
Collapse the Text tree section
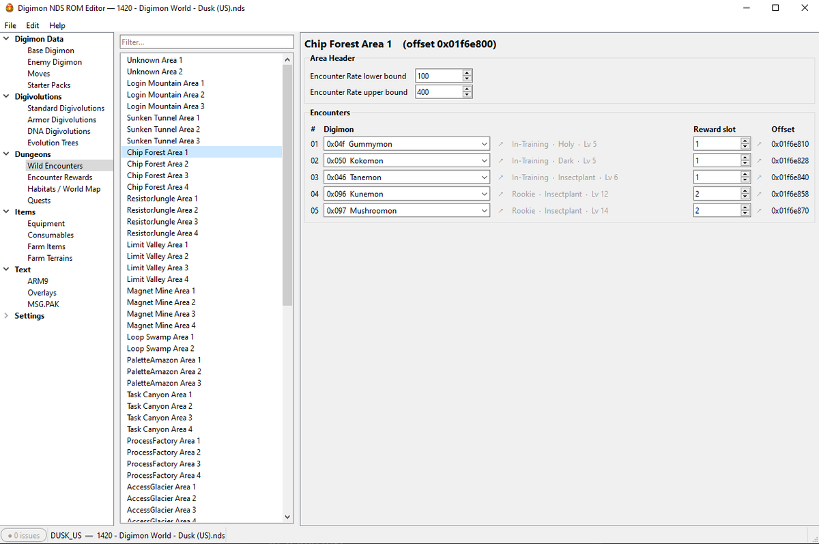coord(7,270)
